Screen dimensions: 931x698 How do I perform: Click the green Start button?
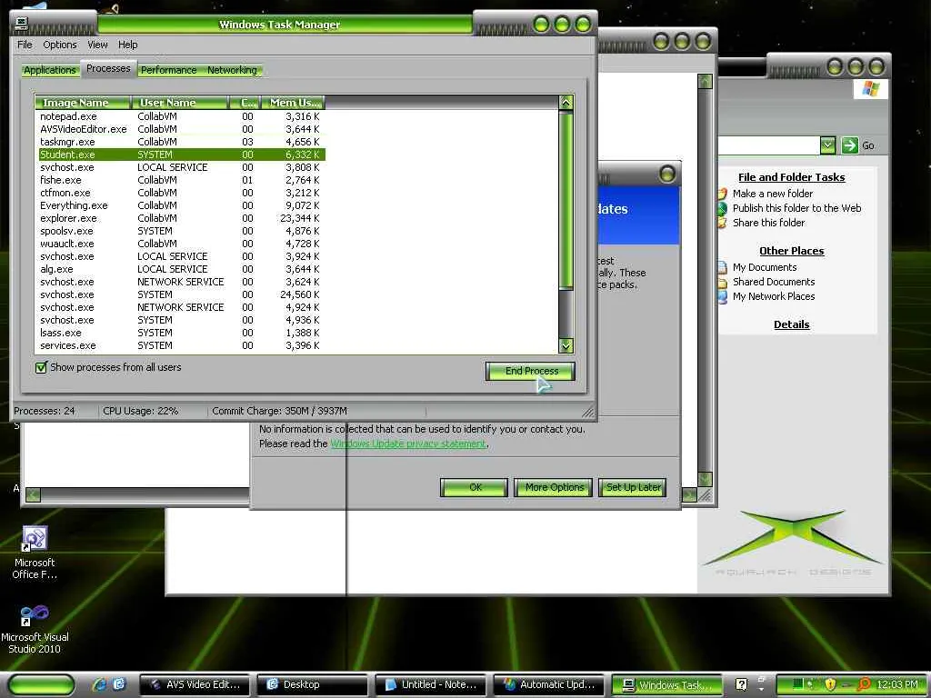[42, 684]
